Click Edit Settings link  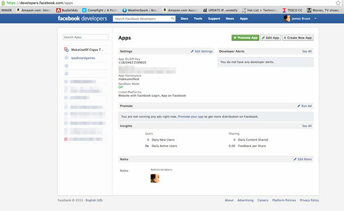(x=202, y=51)
